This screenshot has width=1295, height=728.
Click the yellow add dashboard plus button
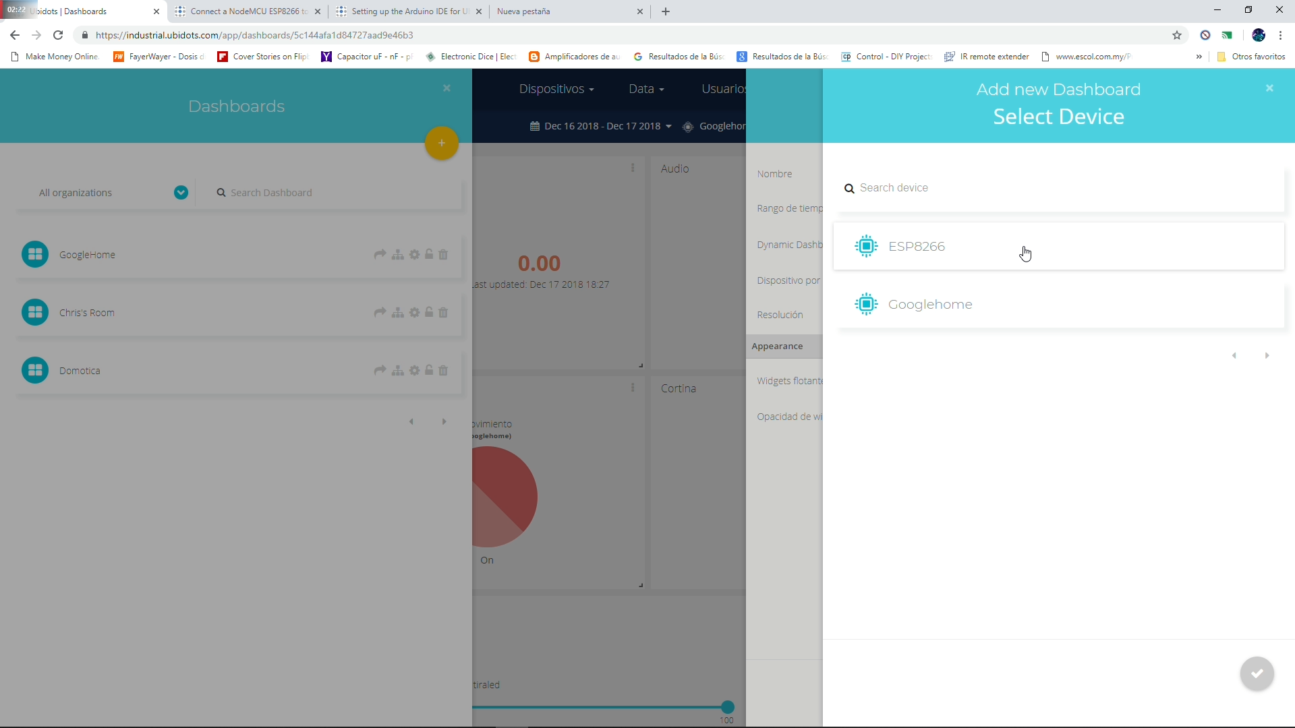coord(442,143)
